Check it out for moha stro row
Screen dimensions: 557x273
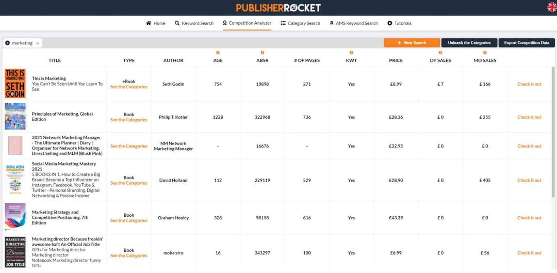(529, 253)
